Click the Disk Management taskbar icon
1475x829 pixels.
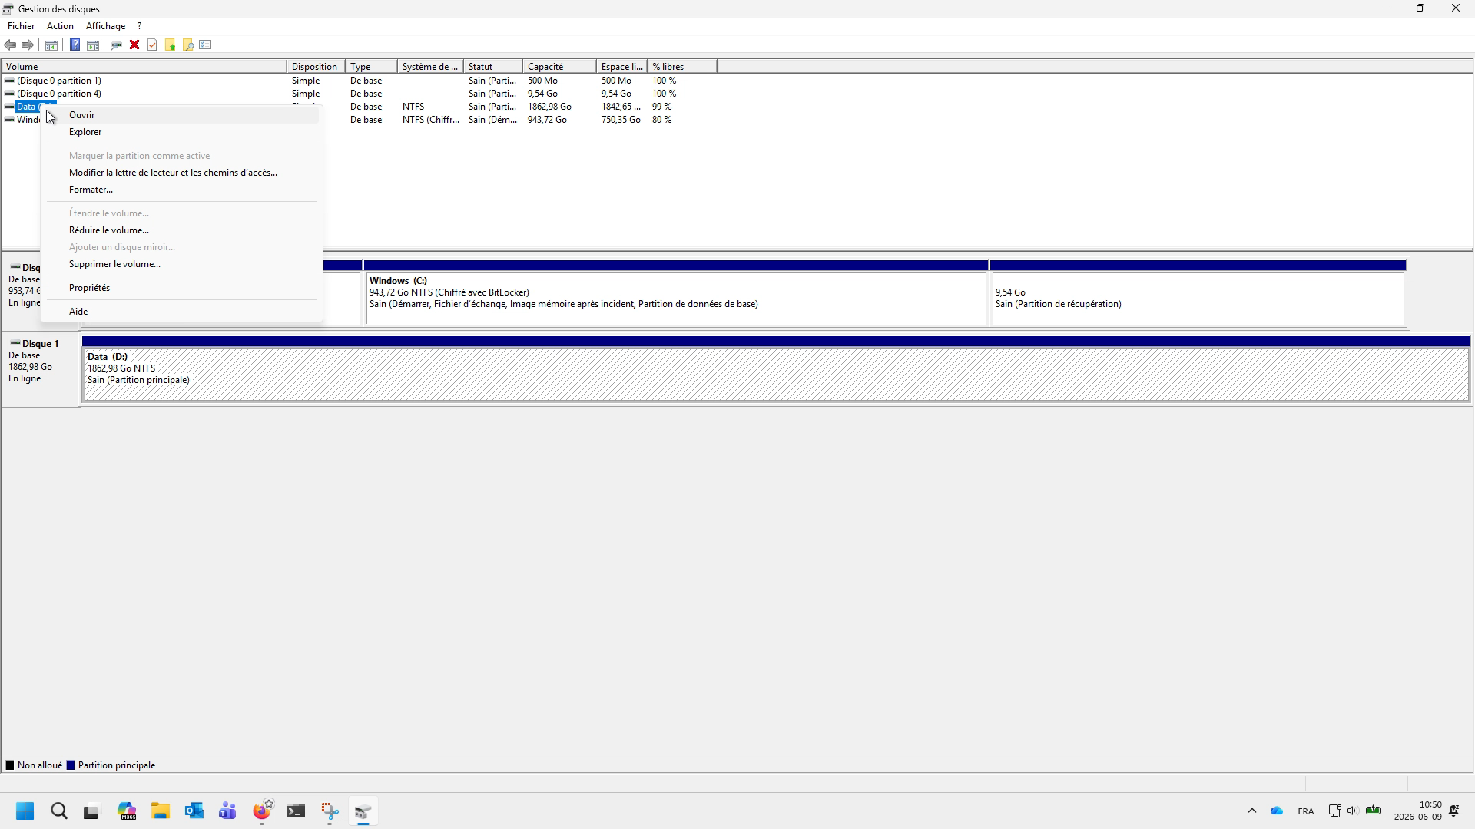coord(363,811)
